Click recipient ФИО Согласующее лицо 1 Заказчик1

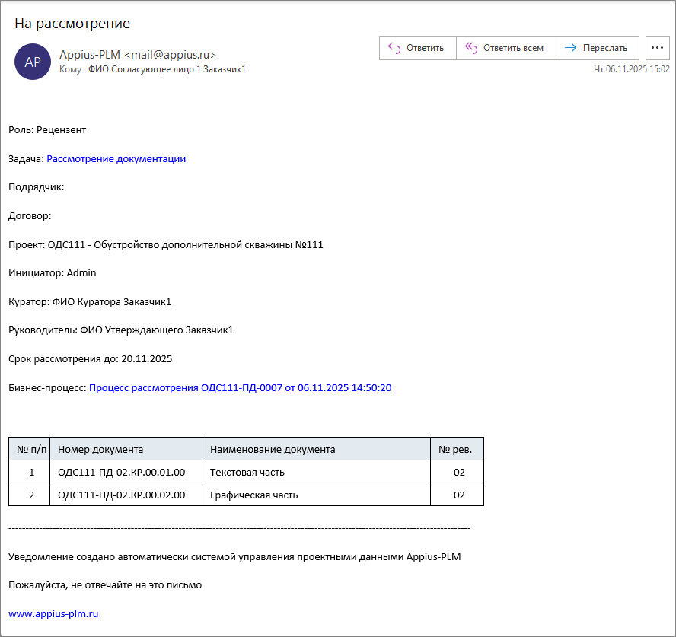pos(167,69)
